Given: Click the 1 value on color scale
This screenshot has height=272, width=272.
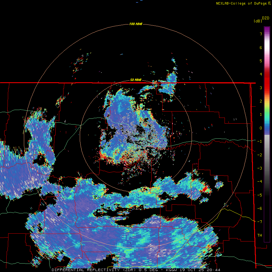Looking at the screenshot, I should (x=261, y=115).
